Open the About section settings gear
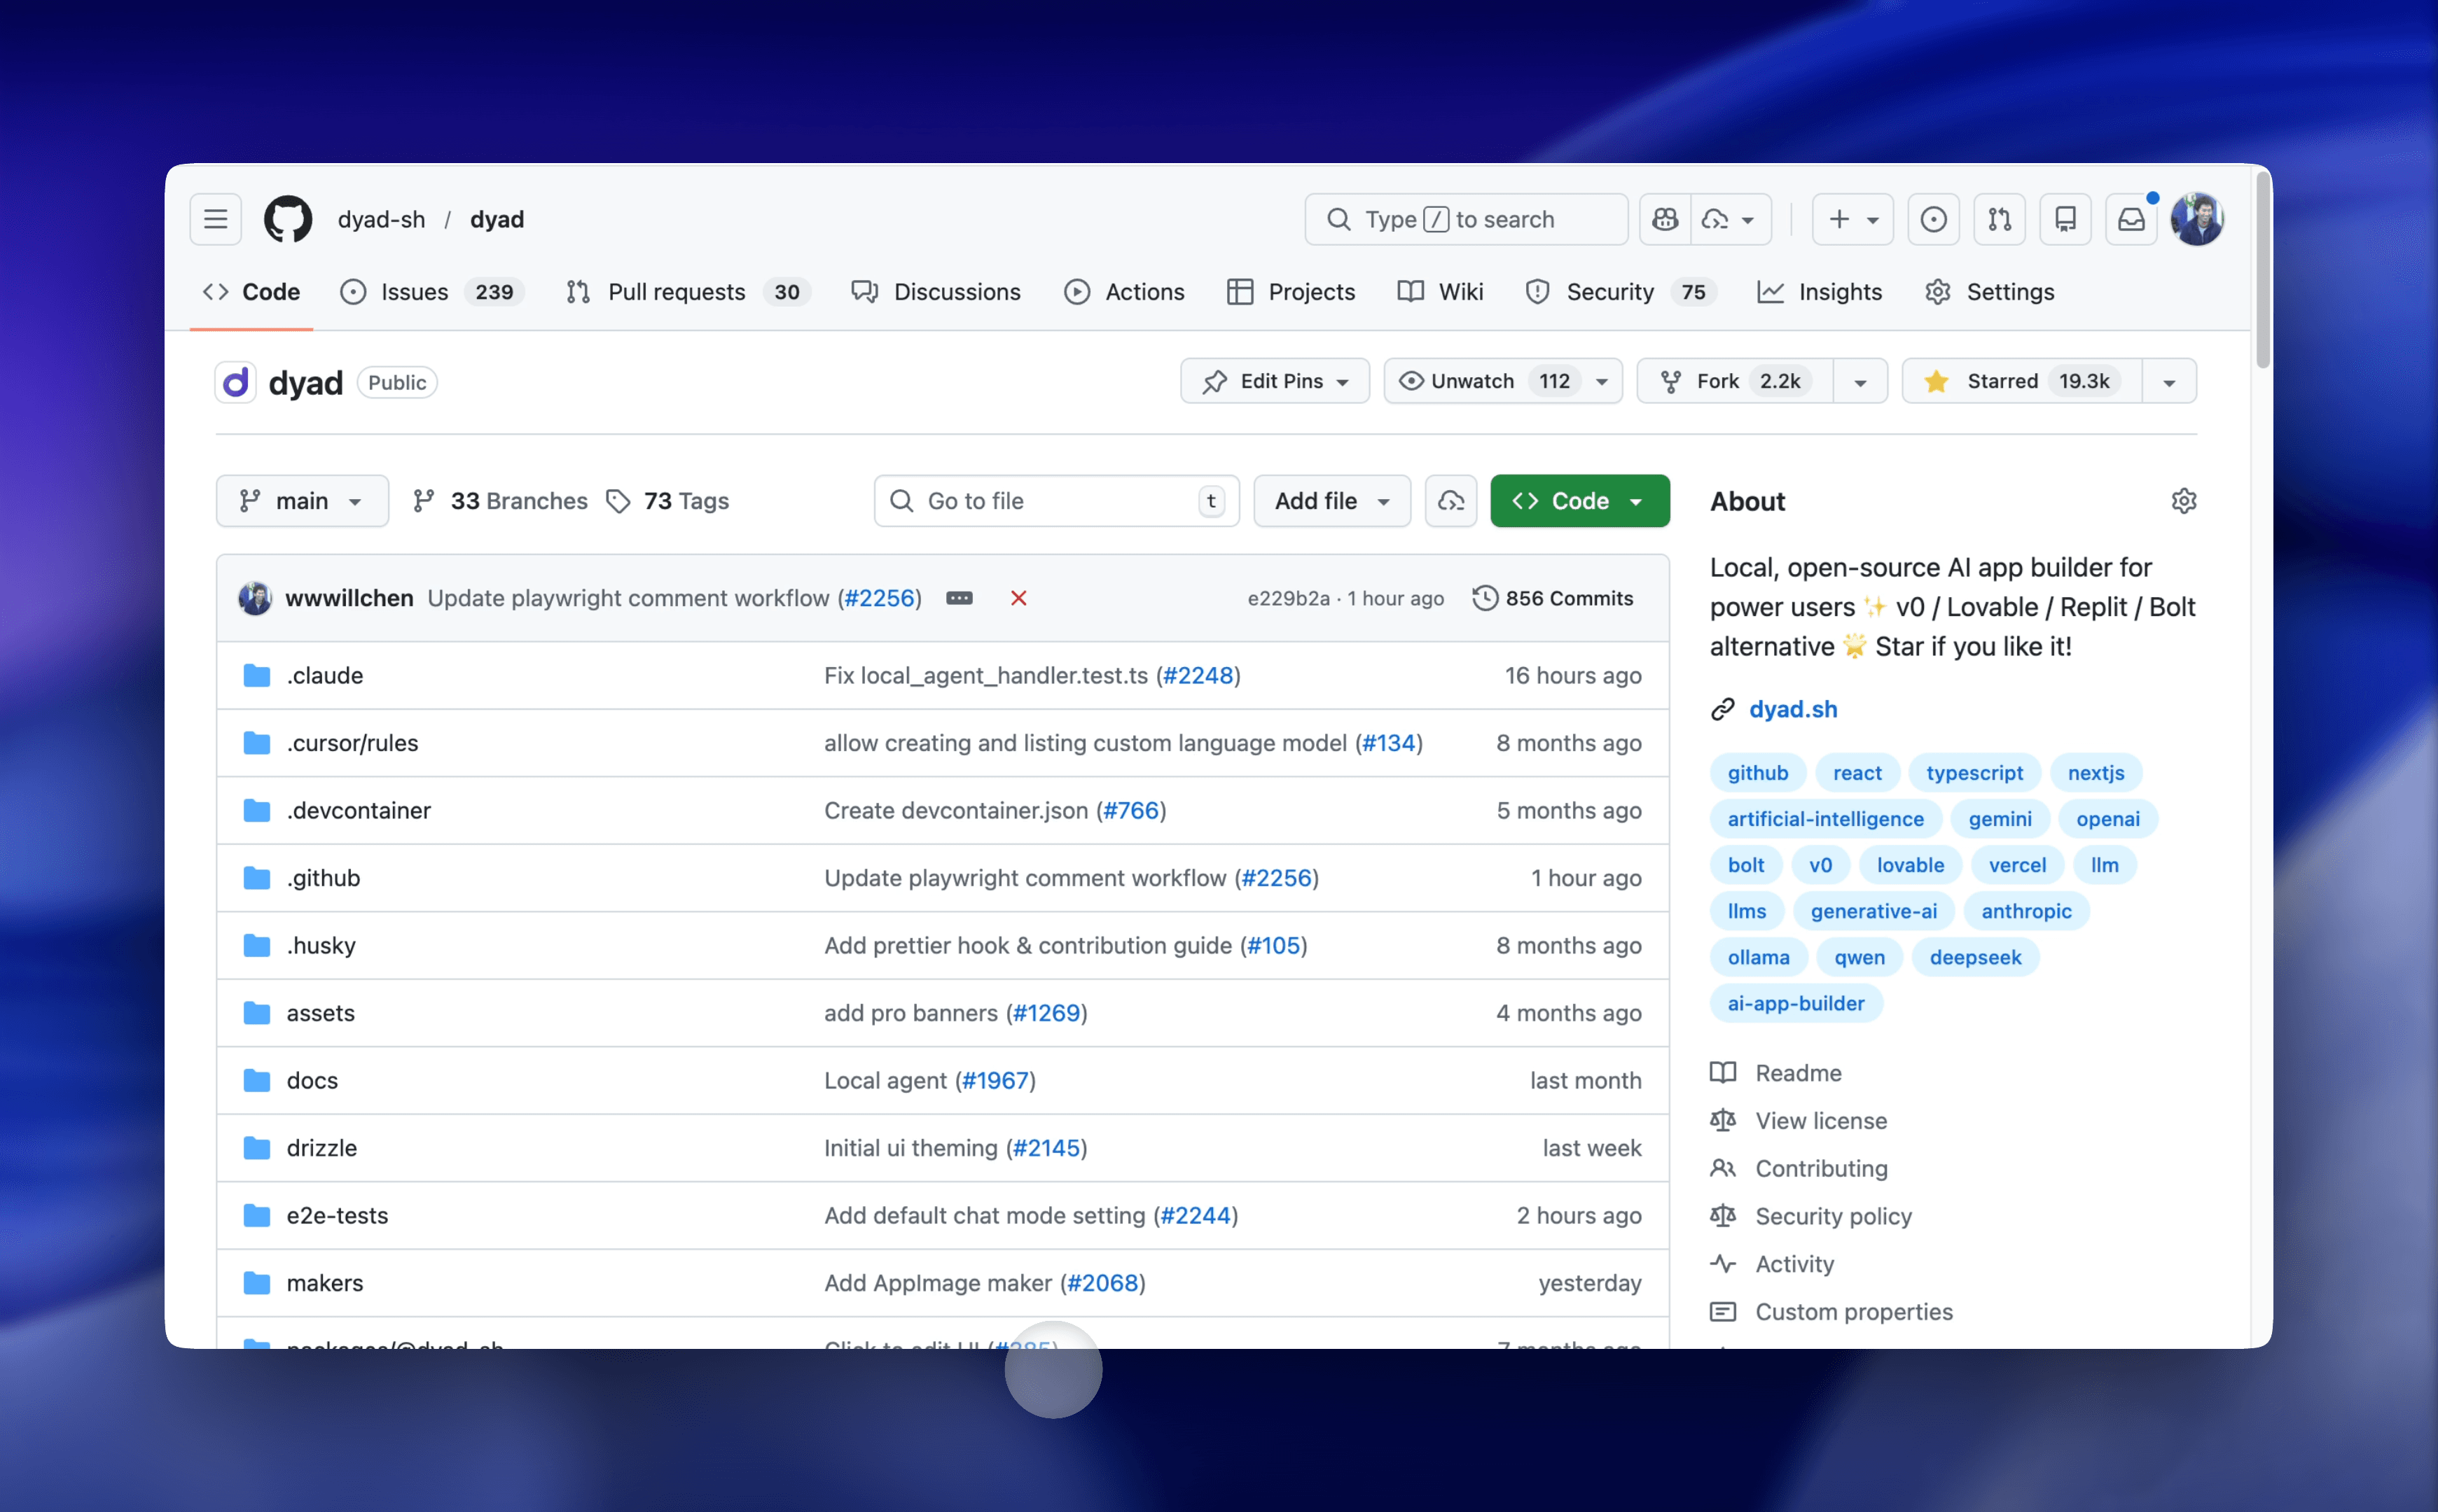The image size is (2438, 1512). click(x=2184, y=501)
